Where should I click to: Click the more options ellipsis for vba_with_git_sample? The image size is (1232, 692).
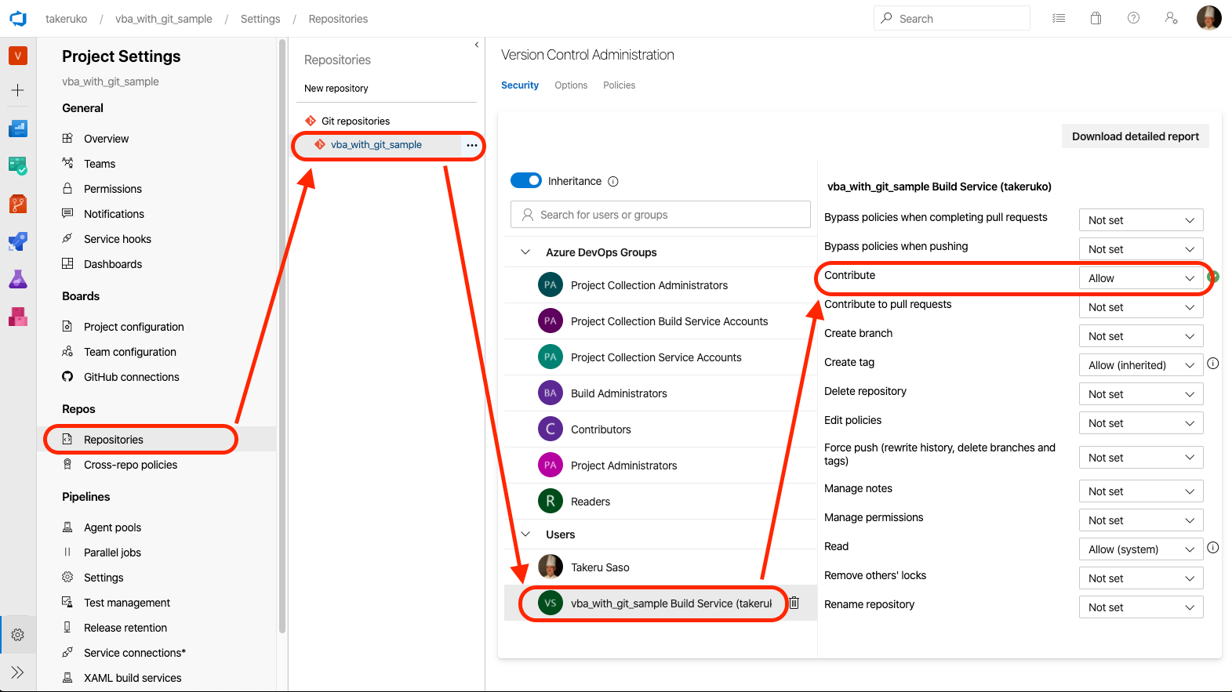point(471,145)
